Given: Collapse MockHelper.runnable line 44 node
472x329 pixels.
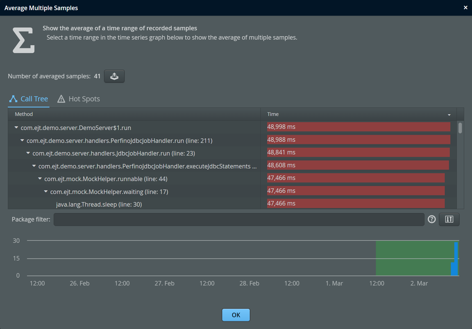Looking at the screenshot, I should pos(40,179).
